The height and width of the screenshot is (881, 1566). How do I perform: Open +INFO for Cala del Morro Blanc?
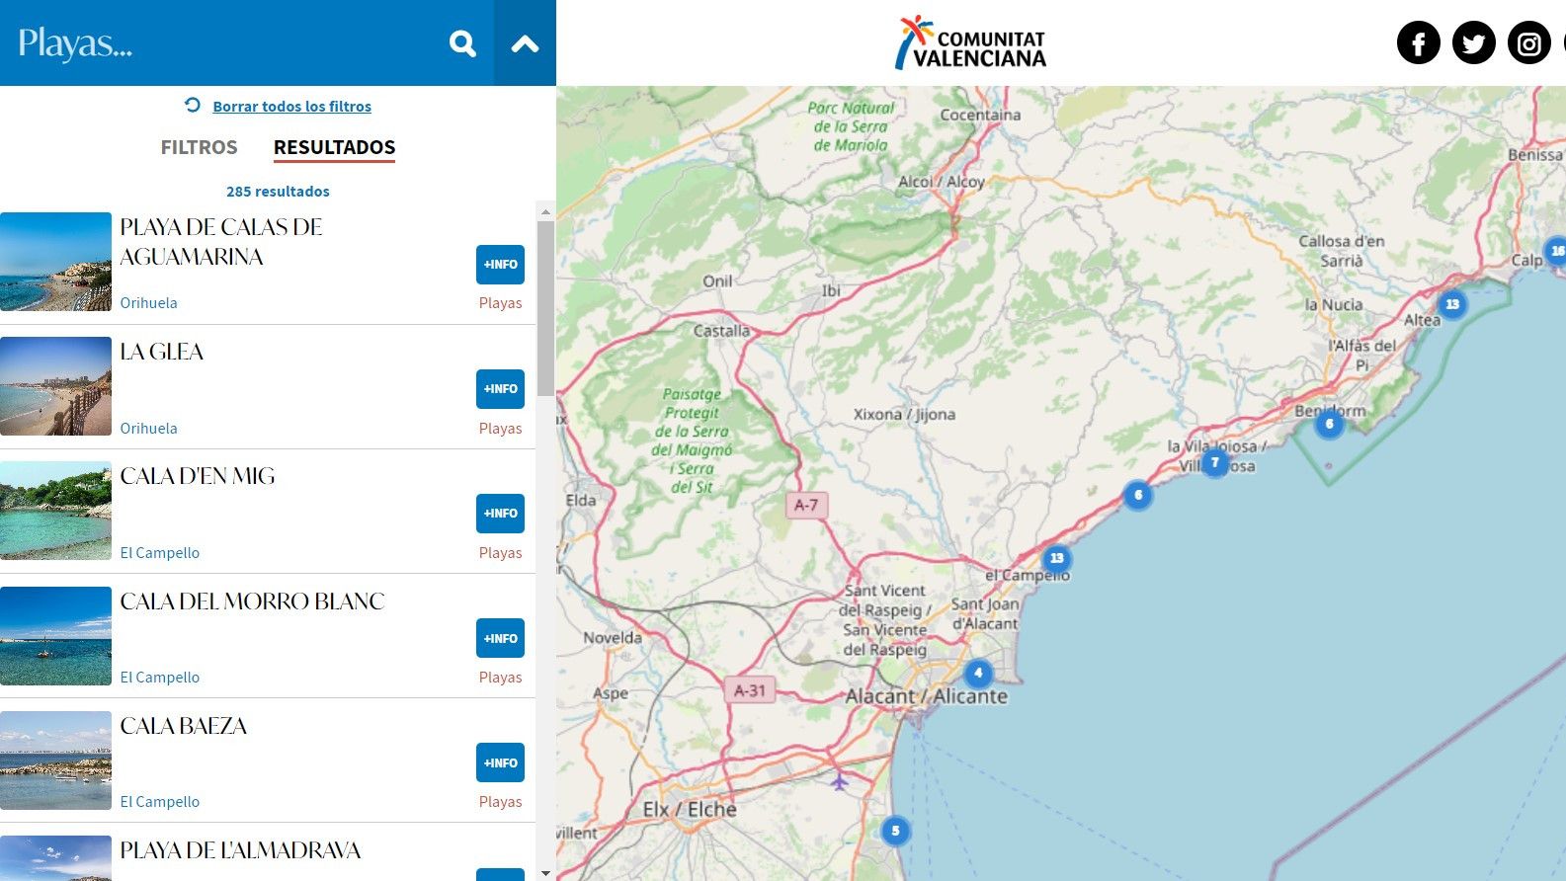tap(500, 638)
